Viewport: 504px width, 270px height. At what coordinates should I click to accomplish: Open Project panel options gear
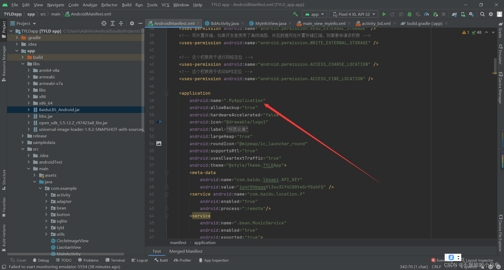coord(132,23)
